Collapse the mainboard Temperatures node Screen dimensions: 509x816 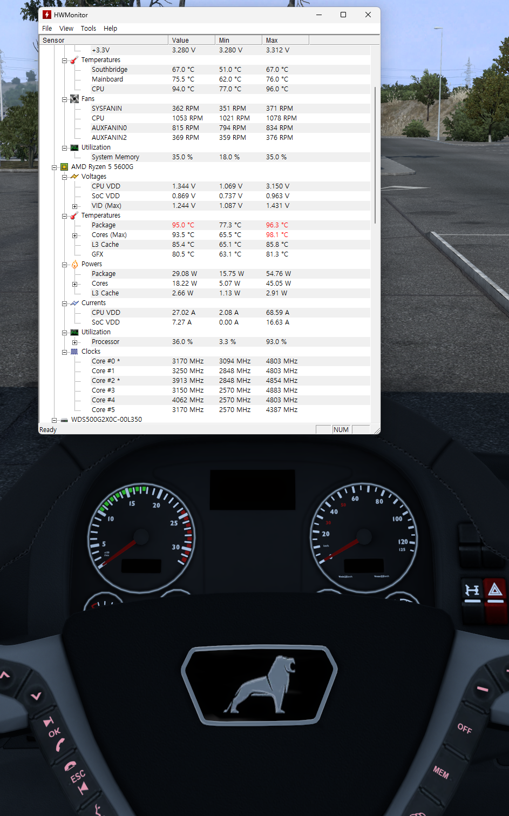[x=64, y=60]
